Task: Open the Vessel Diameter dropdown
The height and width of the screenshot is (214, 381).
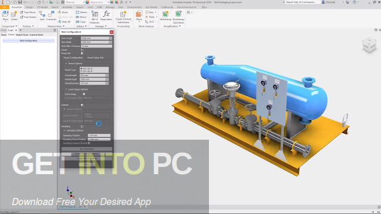Action: tap(107, 83)
